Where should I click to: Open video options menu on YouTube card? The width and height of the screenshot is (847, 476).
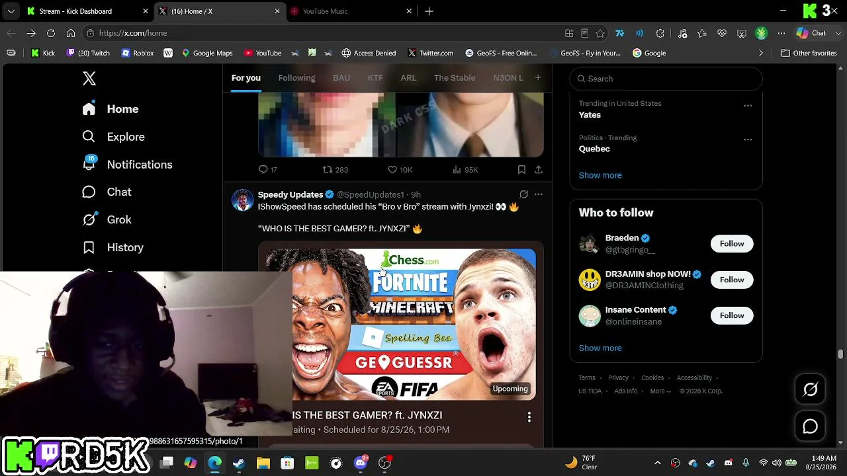click(x=529, y=417)
